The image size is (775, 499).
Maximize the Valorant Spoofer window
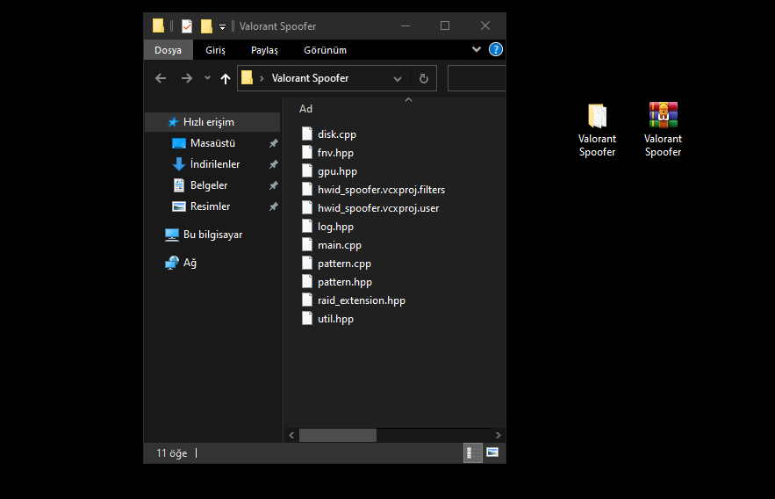pos(445,25)
